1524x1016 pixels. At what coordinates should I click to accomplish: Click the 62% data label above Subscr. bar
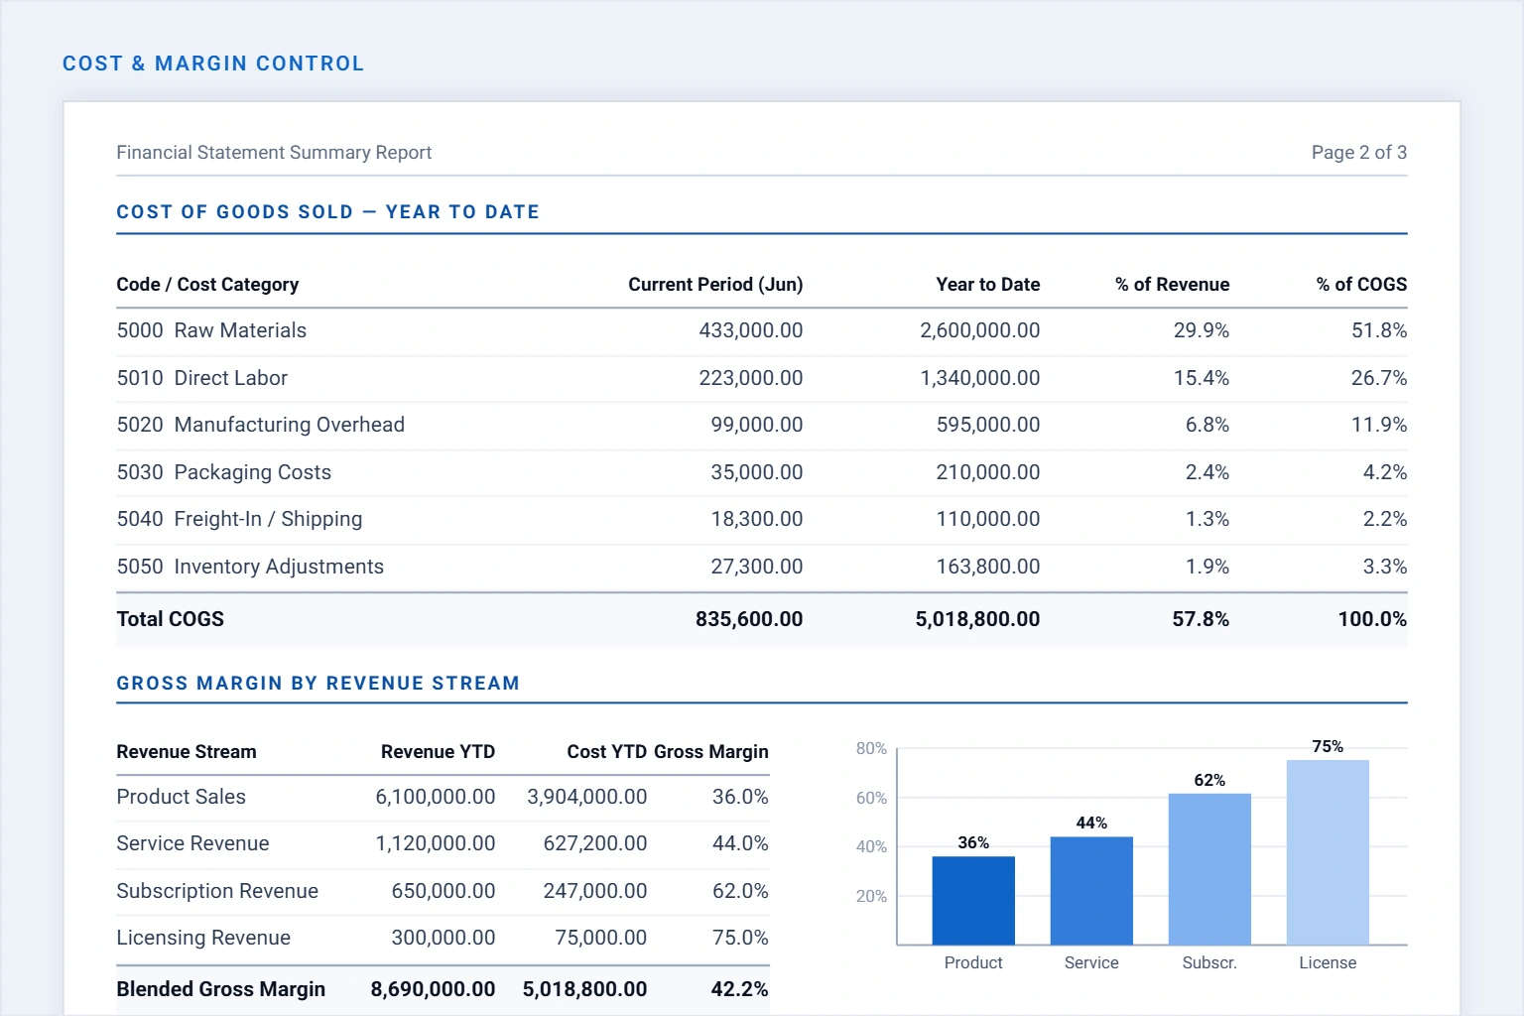click(x=1209, y=780)
